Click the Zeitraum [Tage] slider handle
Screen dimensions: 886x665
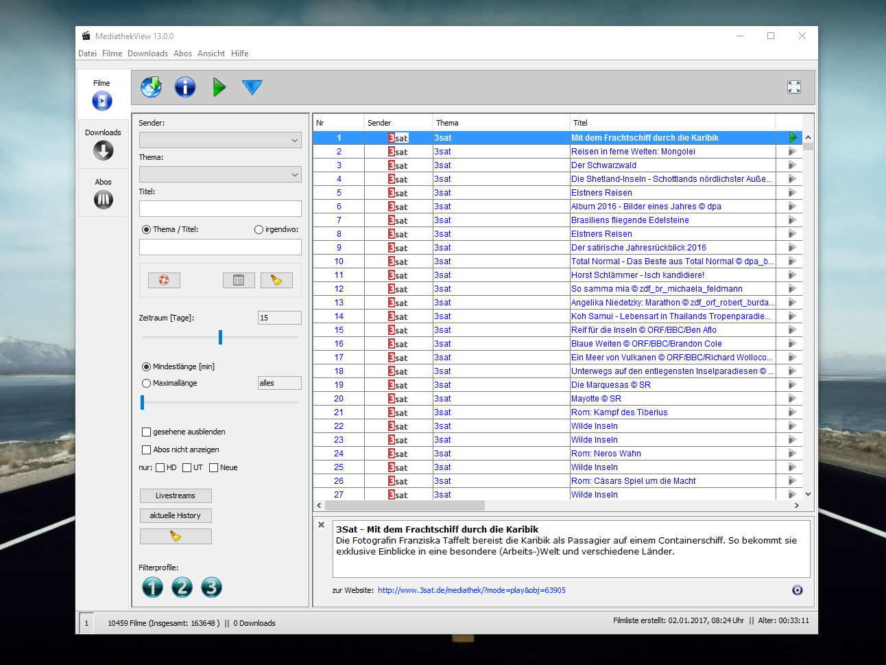point(220,337)
